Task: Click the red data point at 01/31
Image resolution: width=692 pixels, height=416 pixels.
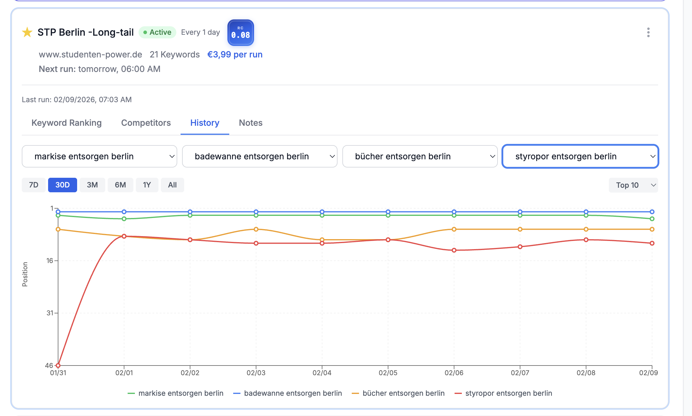Action: [58, 365]
